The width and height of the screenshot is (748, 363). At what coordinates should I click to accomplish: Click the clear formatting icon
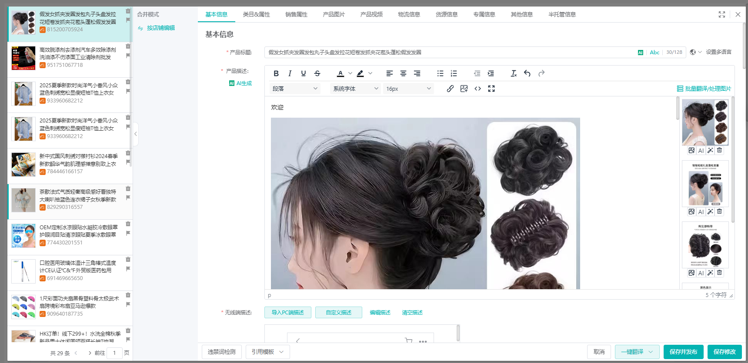point(514,73)
